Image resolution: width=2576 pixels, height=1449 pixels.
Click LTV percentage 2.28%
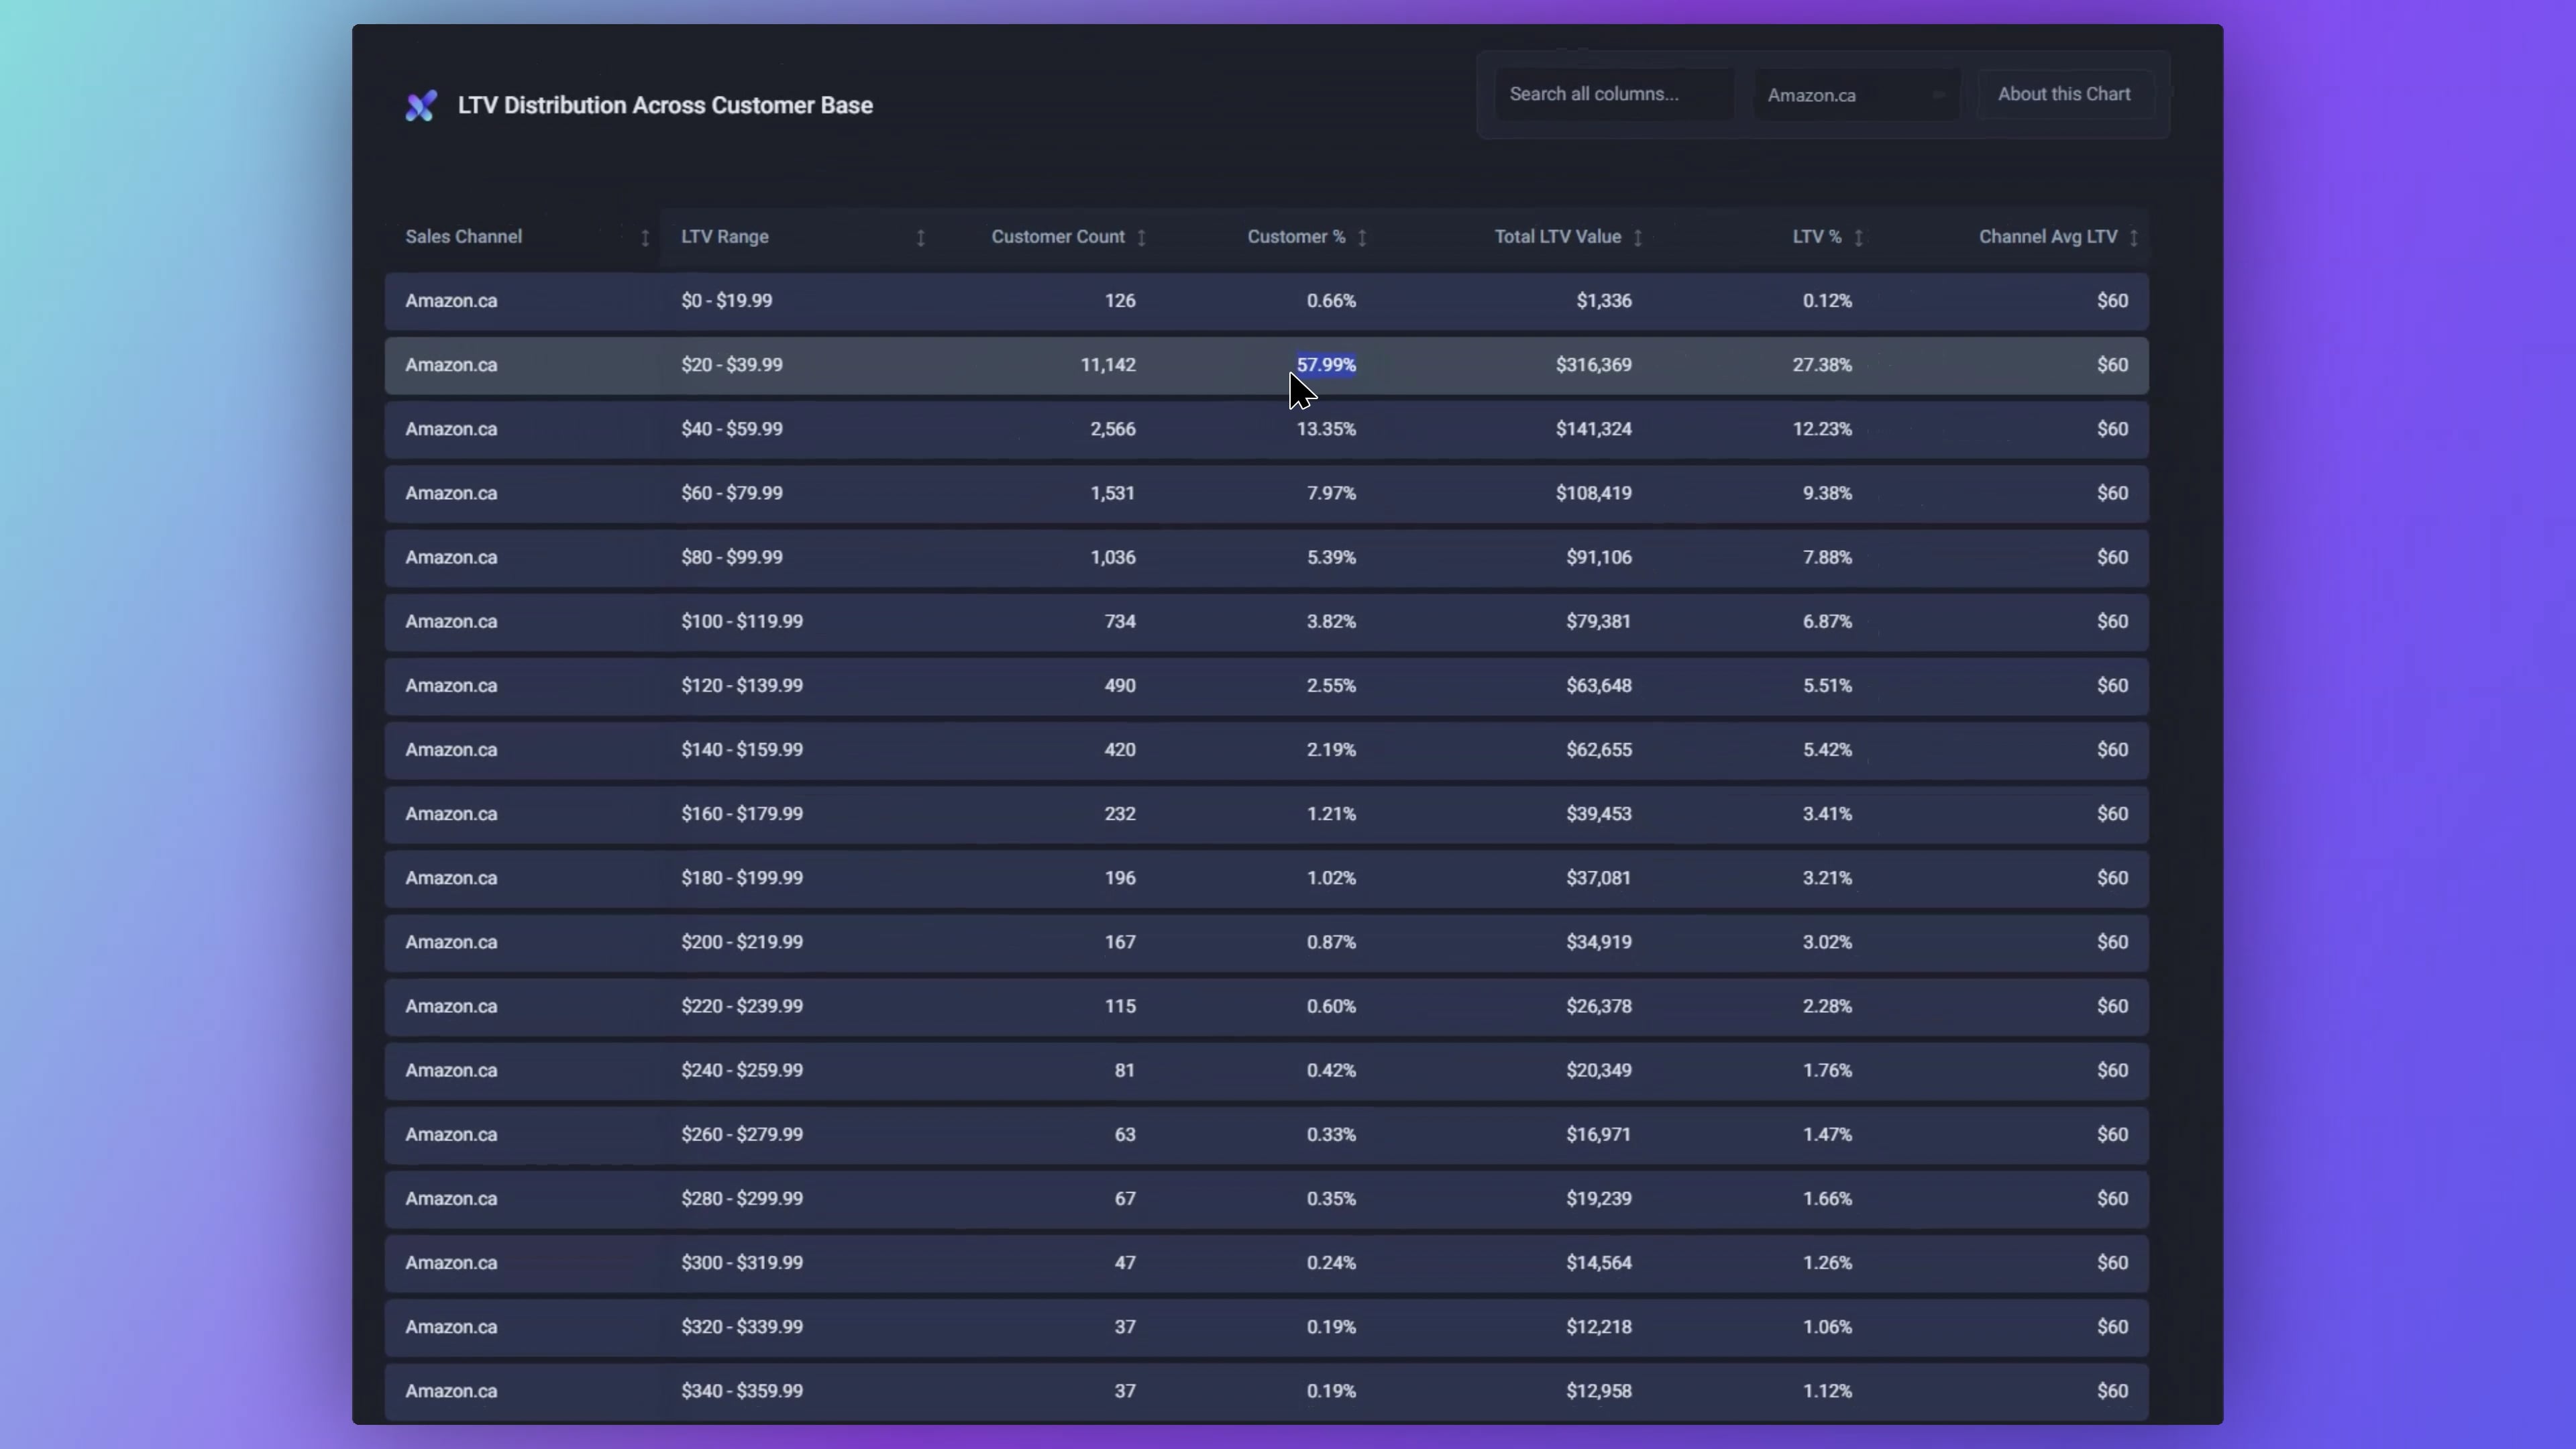pos(1827,1005)
